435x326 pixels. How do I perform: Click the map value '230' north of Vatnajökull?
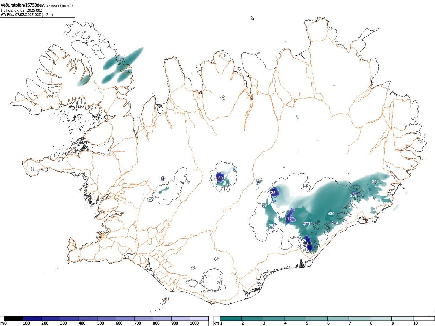point(259,182)
